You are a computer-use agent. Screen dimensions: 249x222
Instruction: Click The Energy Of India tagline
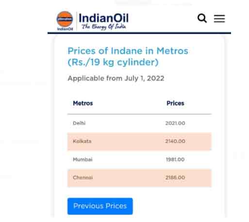pos(104,27)
